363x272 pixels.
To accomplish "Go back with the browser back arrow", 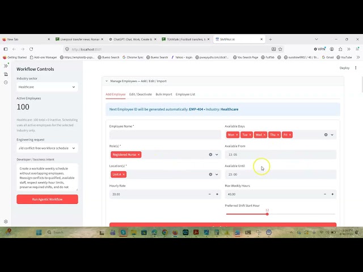I will tap(14, 49).
